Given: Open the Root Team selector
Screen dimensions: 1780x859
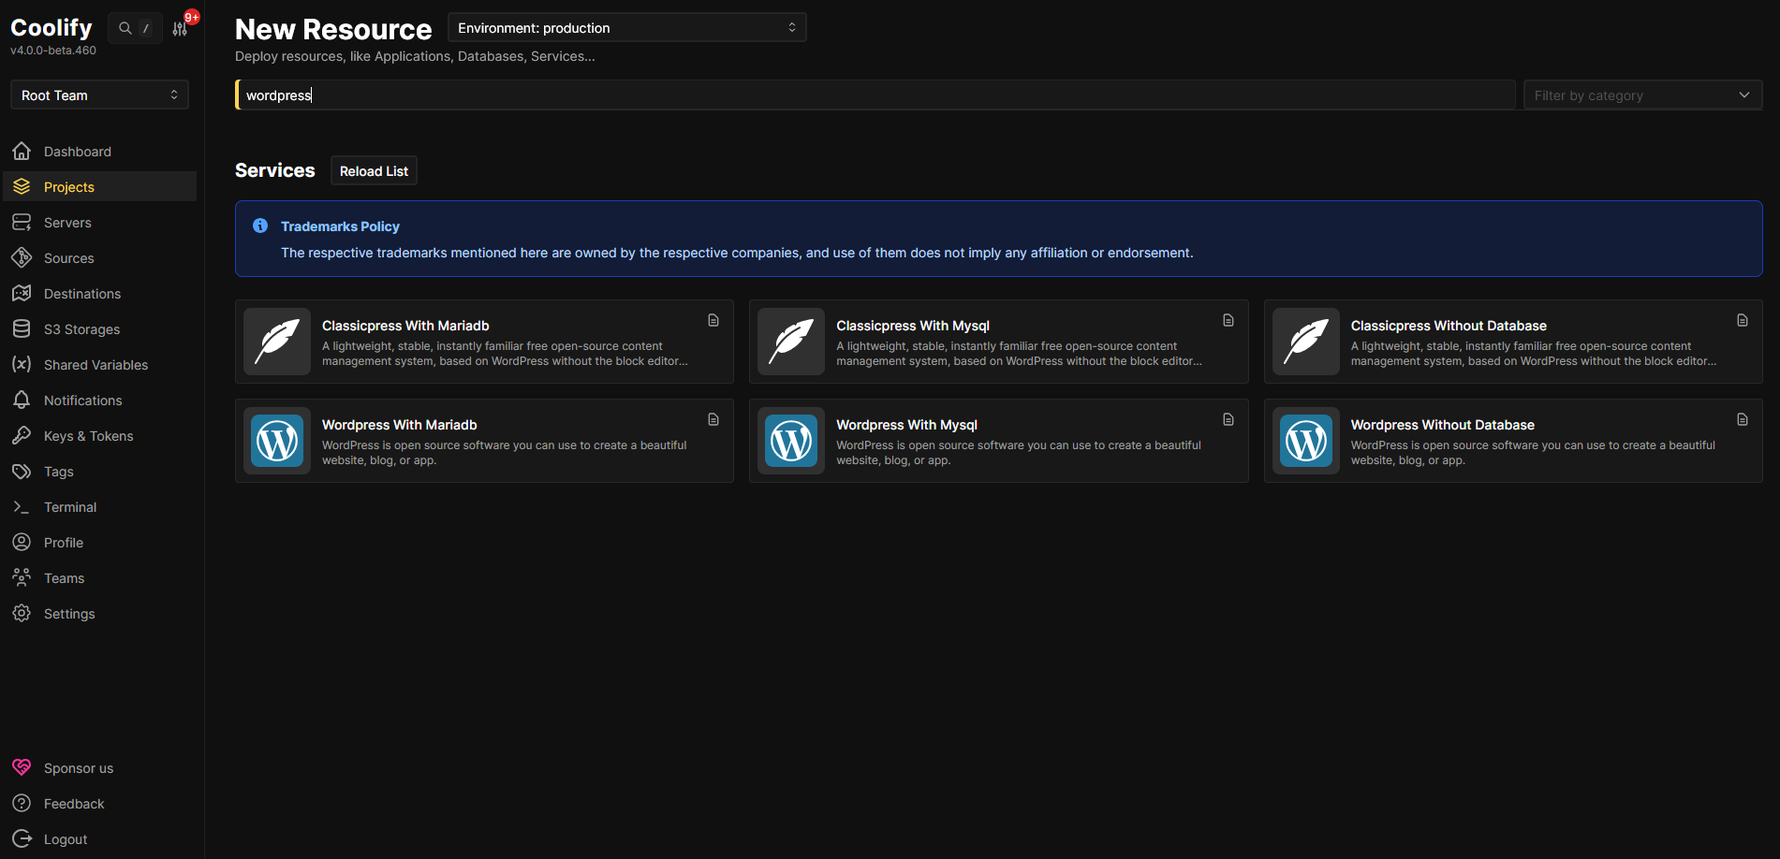Looking at the screenshot, I should pos(99,95).
